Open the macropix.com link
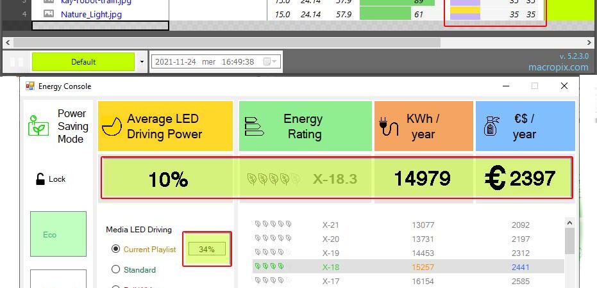597x288 pixels. (558, 67)
